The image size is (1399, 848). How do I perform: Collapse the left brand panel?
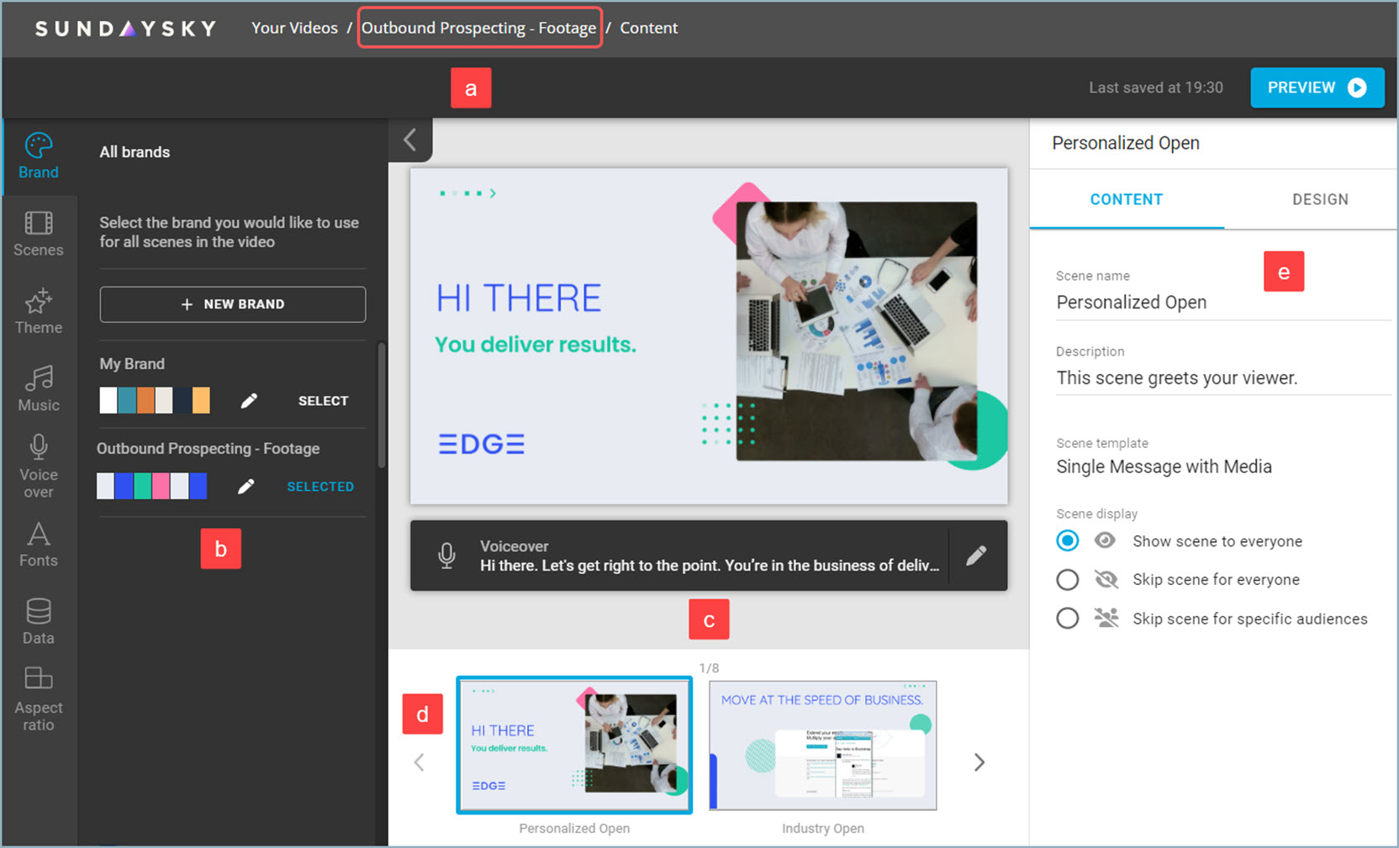tap(410, 140)
